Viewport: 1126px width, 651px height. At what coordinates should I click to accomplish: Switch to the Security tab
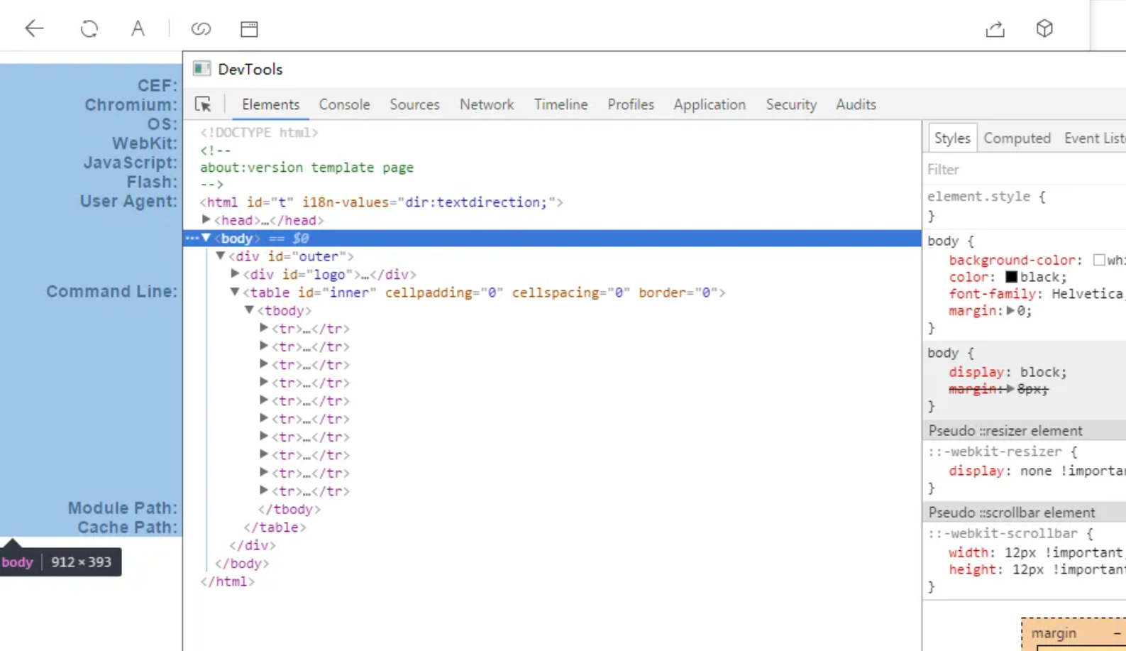(791, 104)
